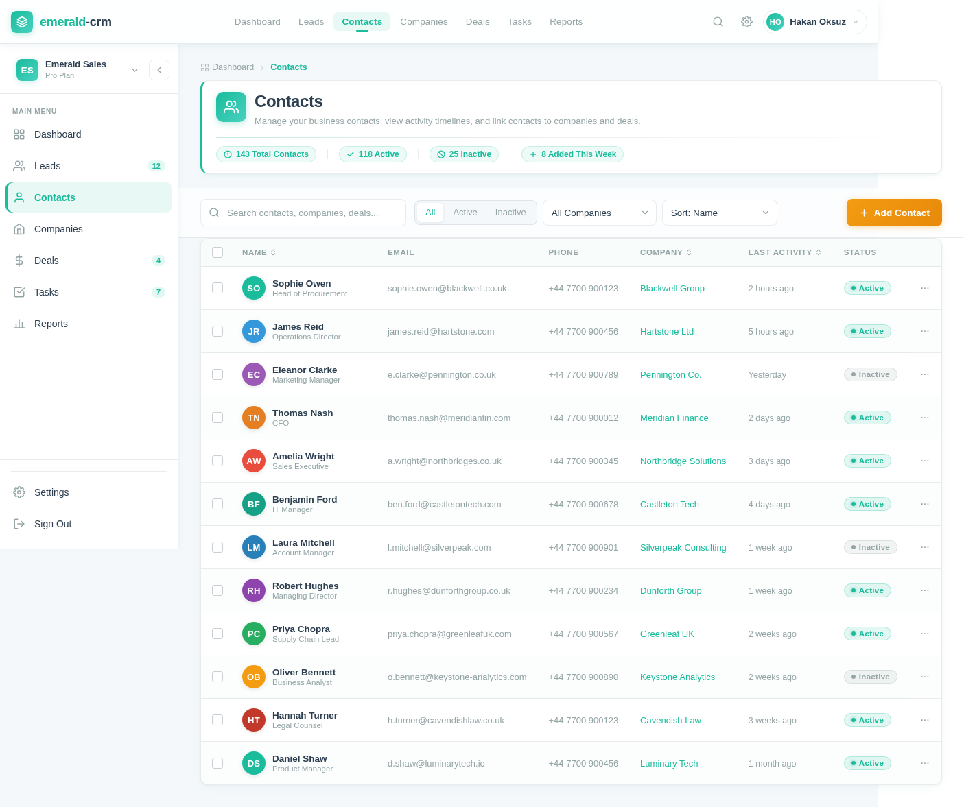Collapse the sidebar using the chevron button
964x807 pixels.
pyautogui.click(x=158, y=69)
